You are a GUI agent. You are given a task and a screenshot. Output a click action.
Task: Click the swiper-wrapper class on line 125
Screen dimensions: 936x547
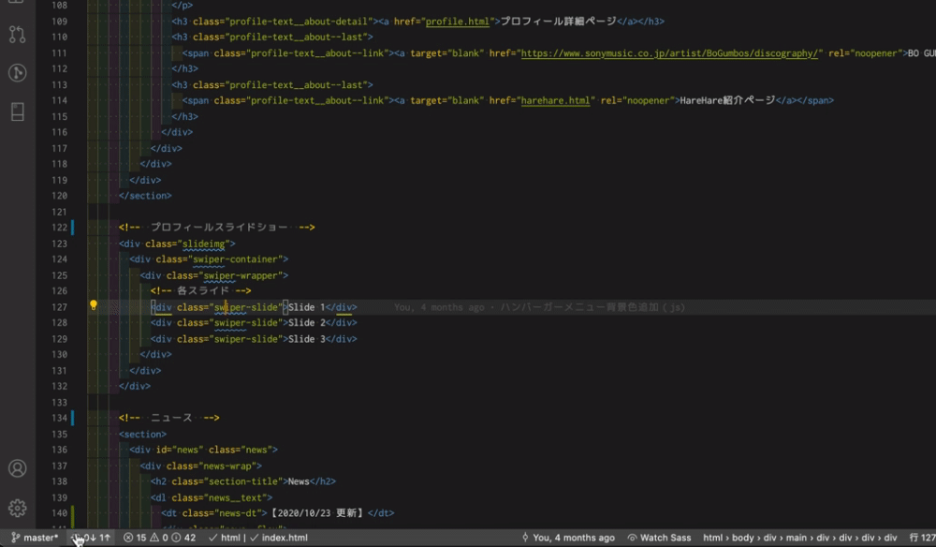241,275
